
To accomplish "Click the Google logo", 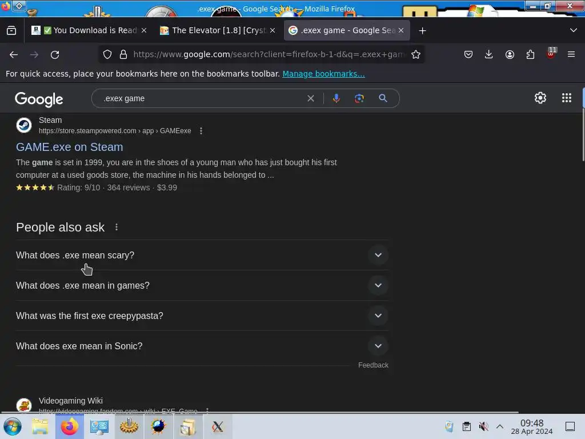I will click(x=39, y=99).
